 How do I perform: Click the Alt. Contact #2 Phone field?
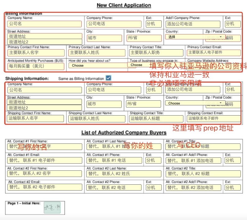point(114,187)
